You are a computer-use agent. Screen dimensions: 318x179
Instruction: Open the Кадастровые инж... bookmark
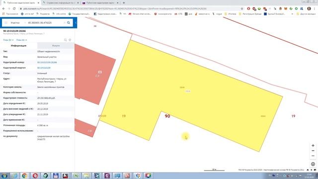[105, 14]
